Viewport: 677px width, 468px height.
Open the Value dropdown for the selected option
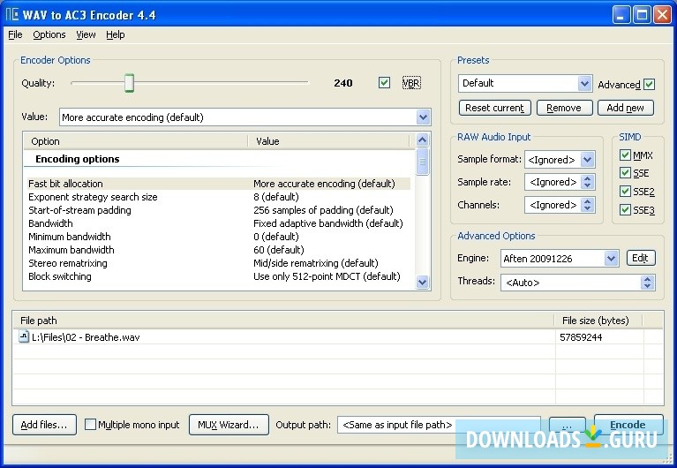(x=423, y=117)
